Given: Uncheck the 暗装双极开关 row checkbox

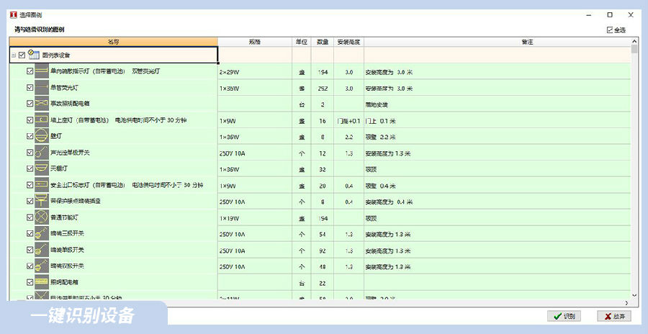Looking at the screenshot, I should [x=30, y=266].
